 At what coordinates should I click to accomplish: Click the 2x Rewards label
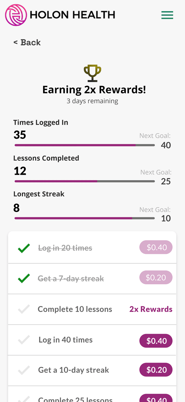[x=151, y=309]
